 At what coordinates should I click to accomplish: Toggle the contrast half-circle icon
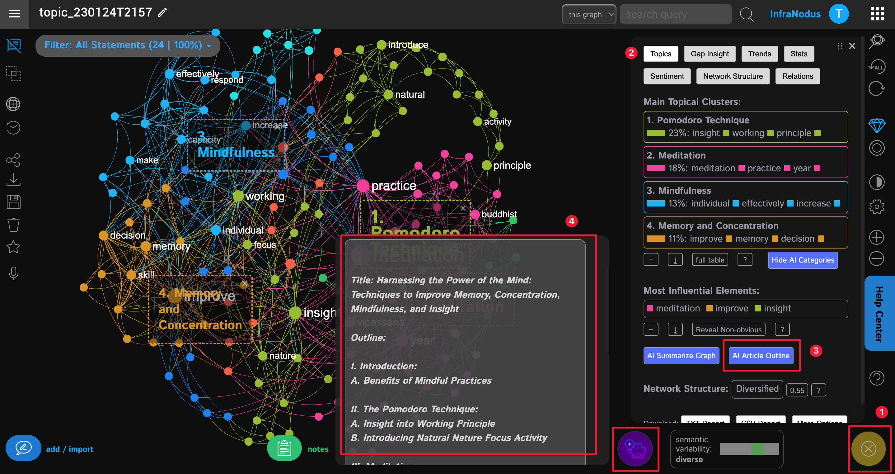[877, 182]
